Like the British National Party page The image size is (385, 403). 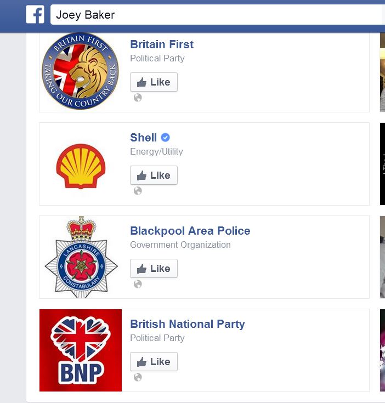point(154,362)
